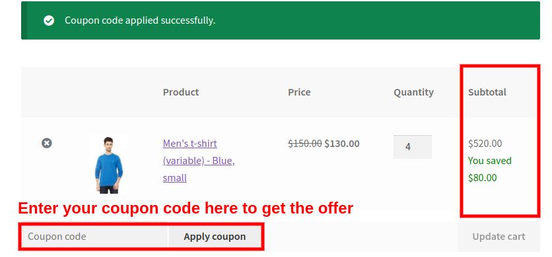The width and height of the screenshot is (552, 257).
Task: Click the $520.00 subtotal amount
Action: [x=485, y=144]
